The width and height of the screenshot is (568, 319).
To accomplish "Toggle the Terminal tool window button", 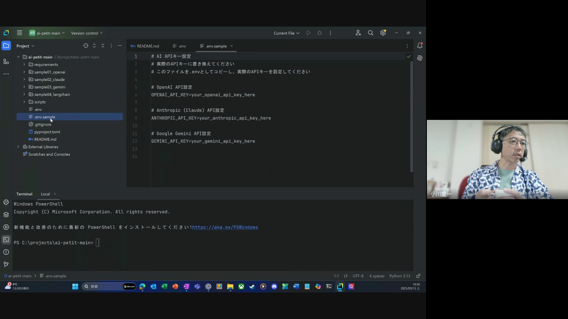I will click(x=6, y=240).
